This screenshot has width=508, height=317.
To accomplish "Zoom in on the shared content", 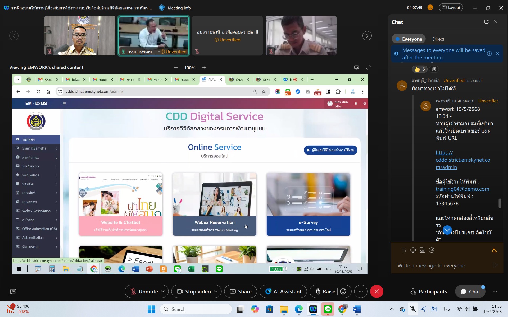I will (x=204, y=68).
